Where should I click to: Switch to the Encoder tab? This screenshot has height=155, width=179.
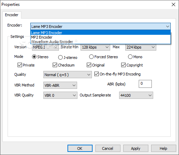pos(12,15)
